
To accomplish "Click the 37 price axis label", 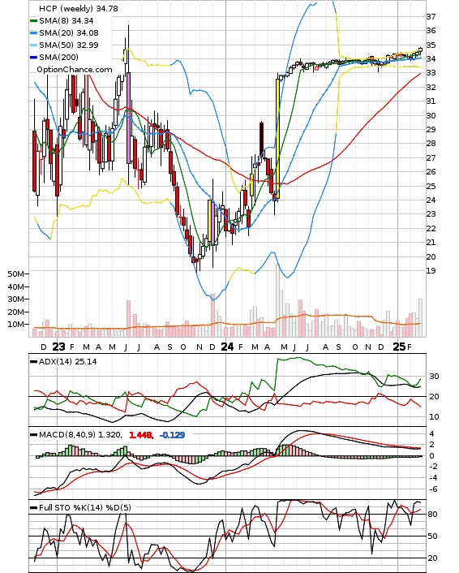I will point(431,16).
